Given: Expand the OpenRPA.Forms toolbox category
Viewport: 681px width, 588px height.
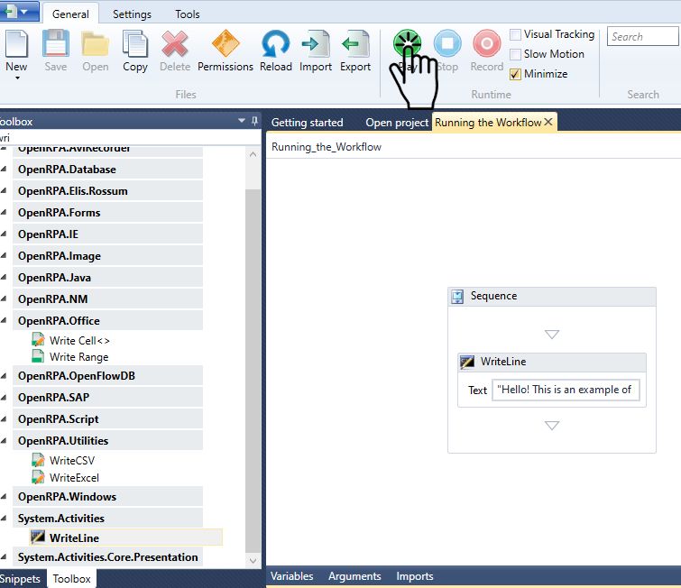Looking at the screenshot, I should pyautogui.click(x=5, y=213).
